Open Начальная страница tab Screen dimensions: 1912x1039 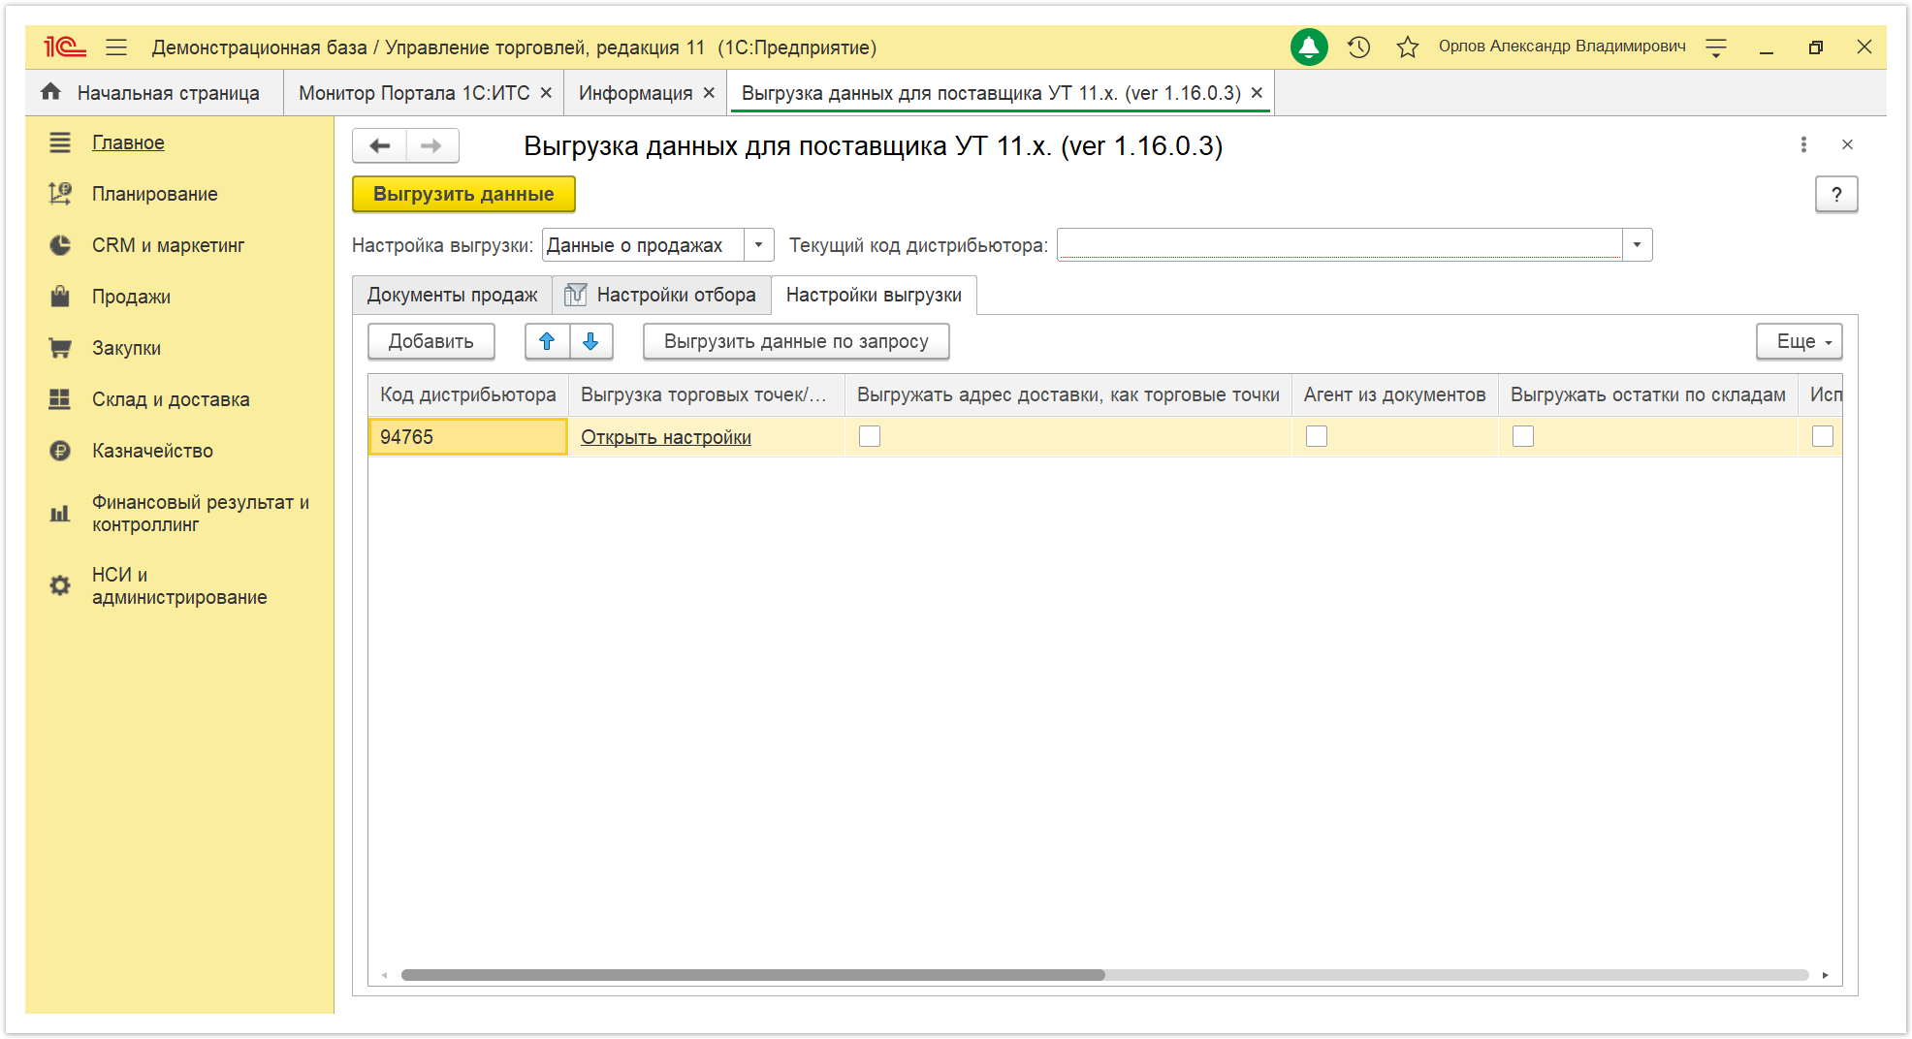[x=155, y=93]
